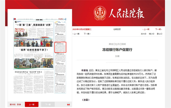
Task: Download the page PDF via the red PDF icon
Action: (x=68, y=104)
